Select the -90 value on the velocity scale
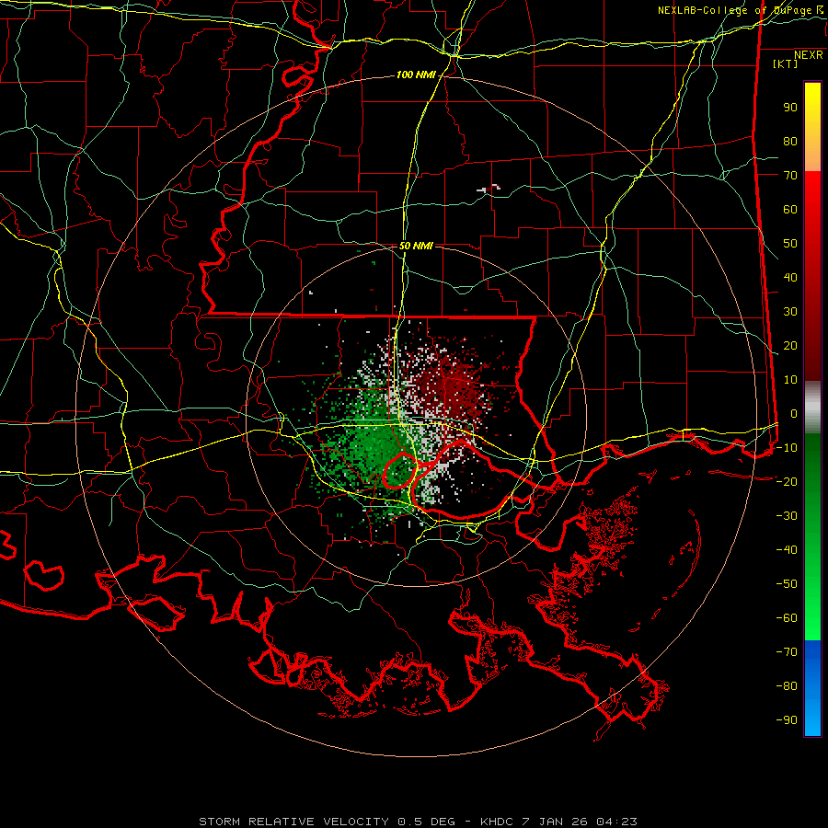This screenshot has width=828, height=828. pos(787,720)
